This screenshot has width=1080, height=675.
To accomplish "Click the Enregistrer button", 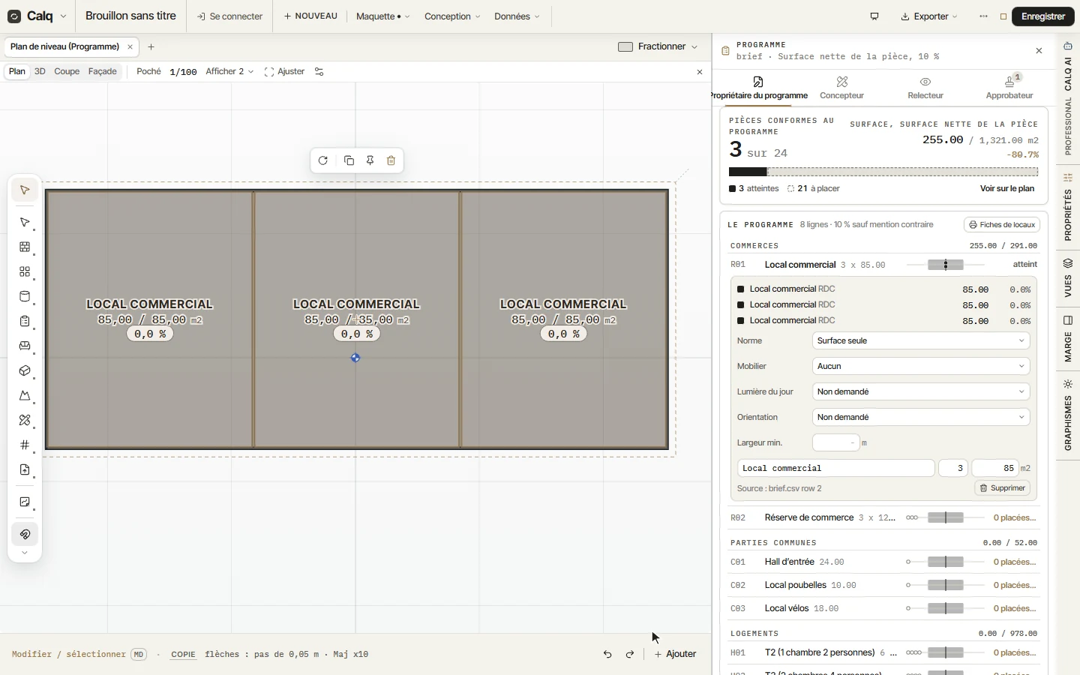I will (1043, 16).
